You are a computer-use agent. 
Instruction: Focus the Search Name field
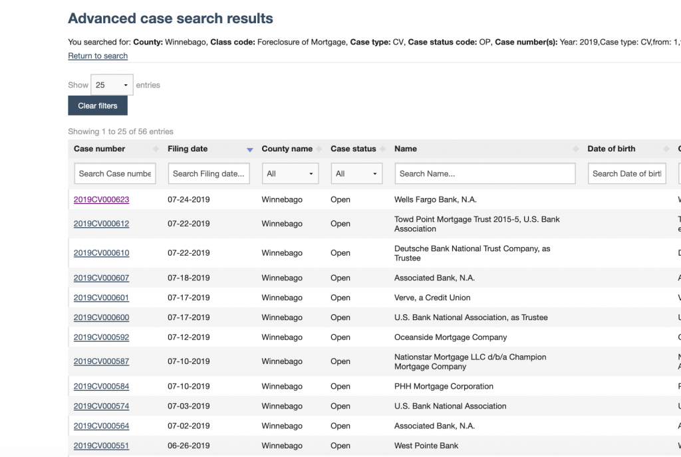point(485,173)
